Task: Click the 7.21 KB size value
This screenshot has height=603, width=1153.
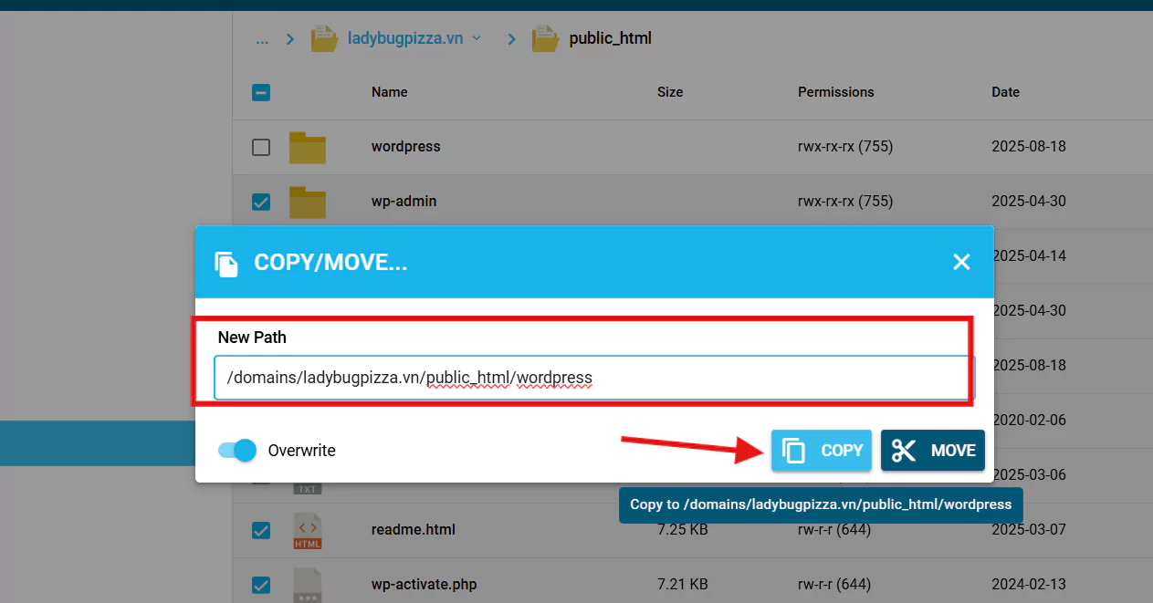Action: pyautogui.click(x=683, y=585)
